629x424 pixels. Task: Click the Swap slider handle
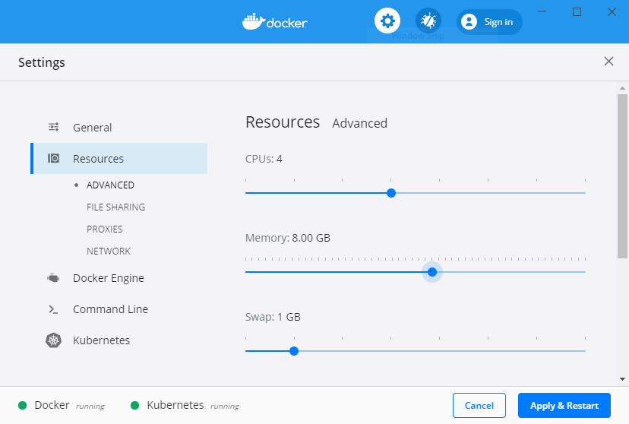[294, 351]
